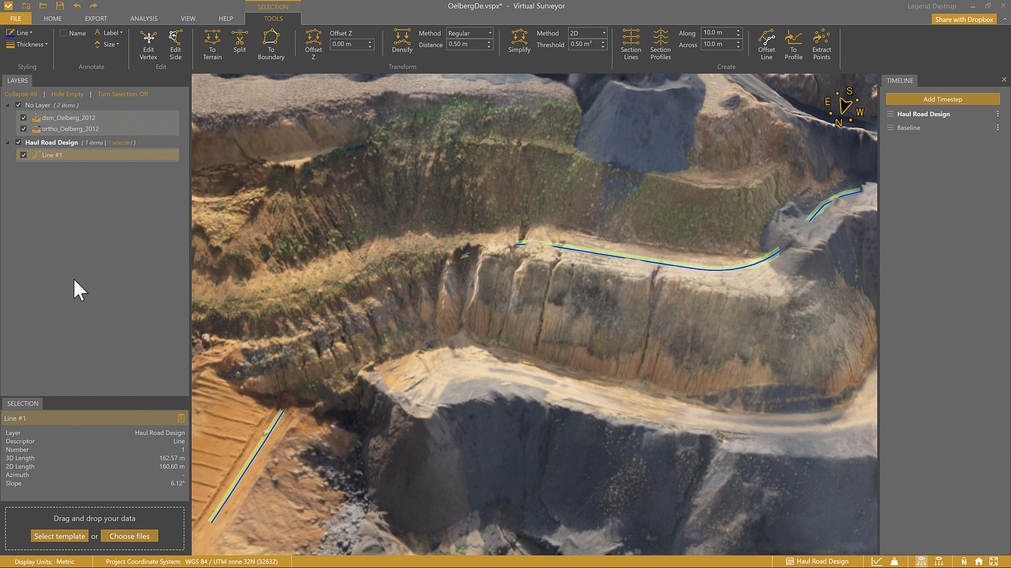Activate the To Terrain tool
This screenshot has height=568, width=1011.
pyautogui.click(x=212, y=44)
